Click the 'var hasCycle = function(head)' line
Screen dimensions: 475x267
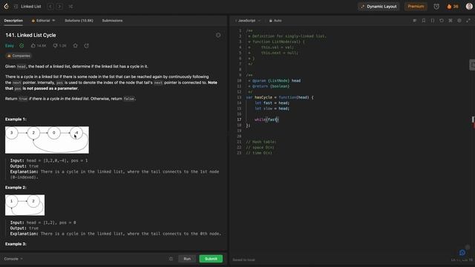(280, 97)
